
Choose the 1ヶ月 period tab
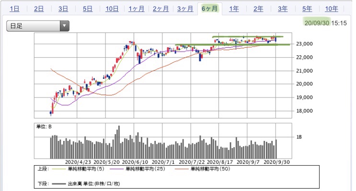click(x=137, y=9)
